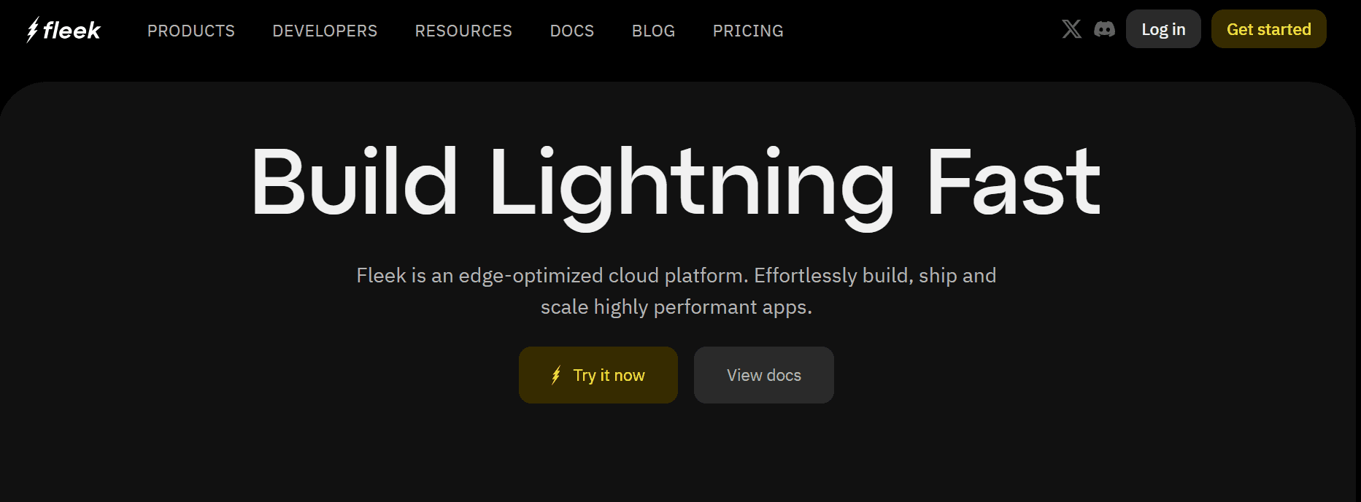Viewport: 1361px width, 502px height.
Task: Open the PRODUCTS navigation menu
Action: coord(191,31)
